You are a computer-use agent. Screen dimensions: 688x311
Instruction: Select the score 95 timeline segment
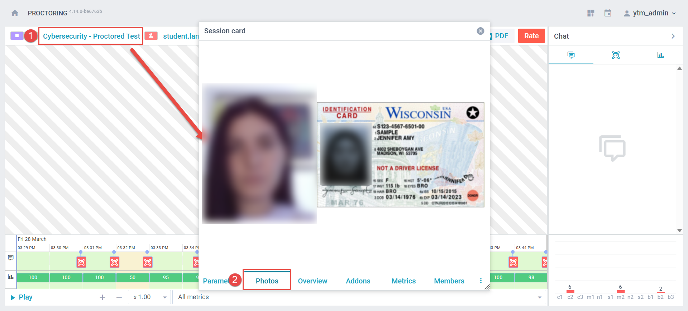pos(166,277)
